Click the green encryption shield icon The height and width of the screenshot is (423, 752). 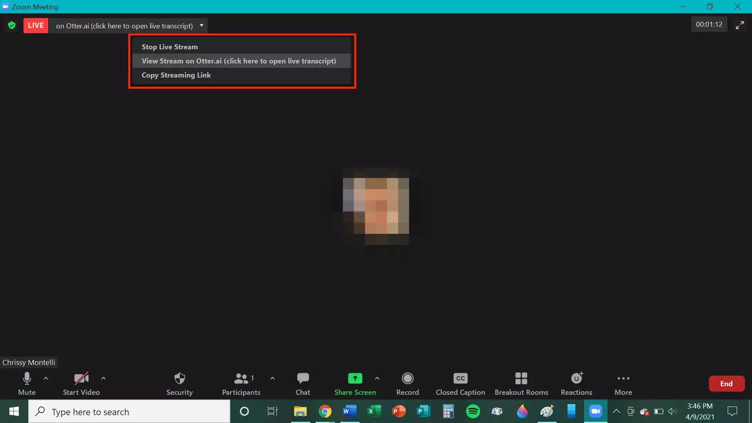[12, 25]
